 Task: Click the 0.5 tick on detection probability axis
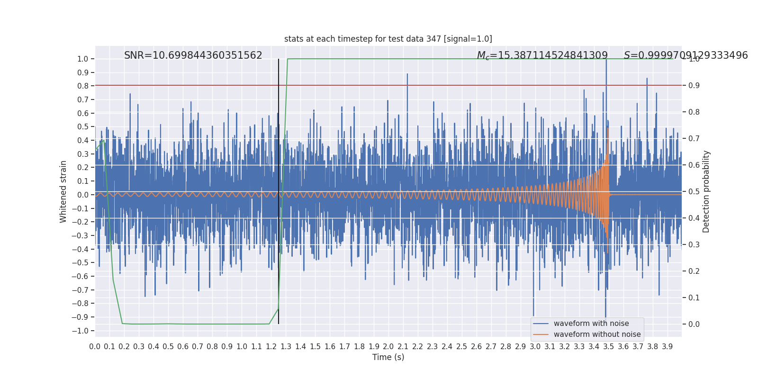click(x=694, y=192)
